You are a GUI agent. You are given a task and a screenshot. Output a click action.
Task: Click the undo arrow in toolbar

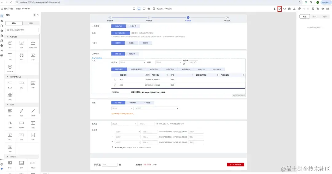[304, 9]
